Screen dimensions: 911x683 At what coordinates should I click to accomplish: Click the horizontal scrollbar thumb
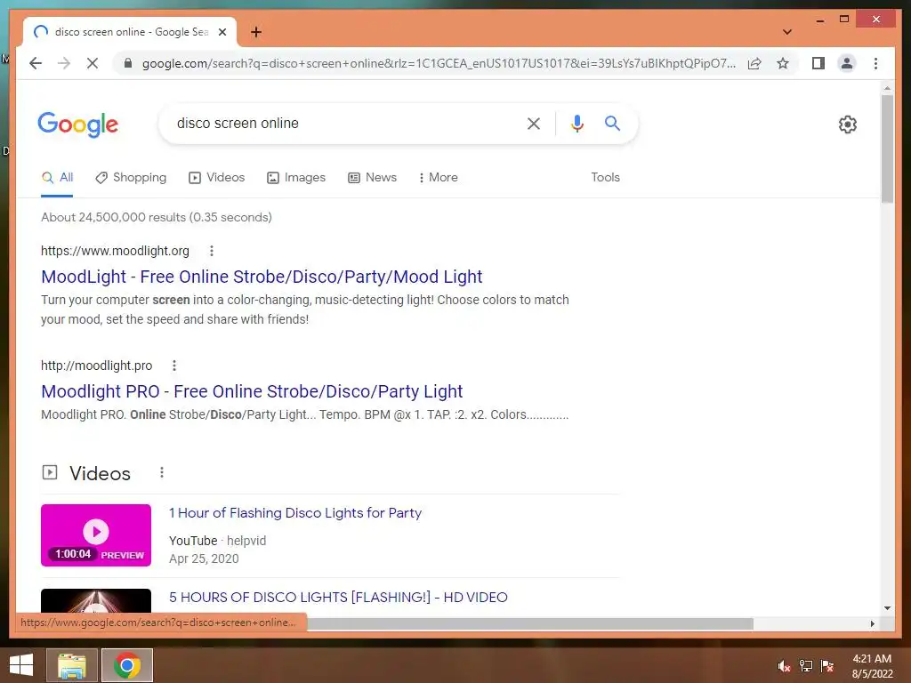(x=530, y=623)
